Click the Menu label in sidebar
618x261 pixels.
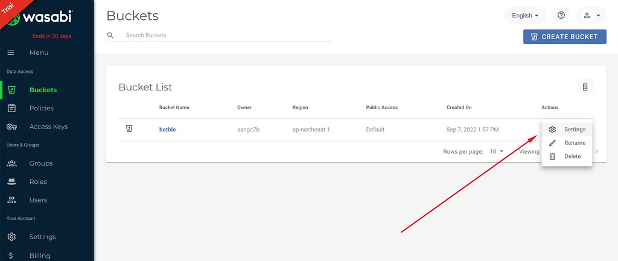(39, 52)
